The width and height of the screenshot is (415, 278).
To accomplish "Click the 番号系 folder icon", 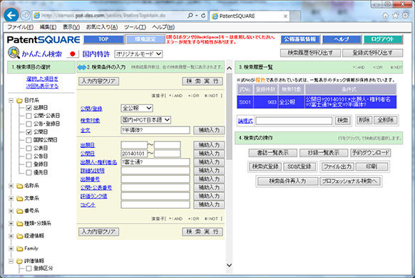I will click(19, 211).
